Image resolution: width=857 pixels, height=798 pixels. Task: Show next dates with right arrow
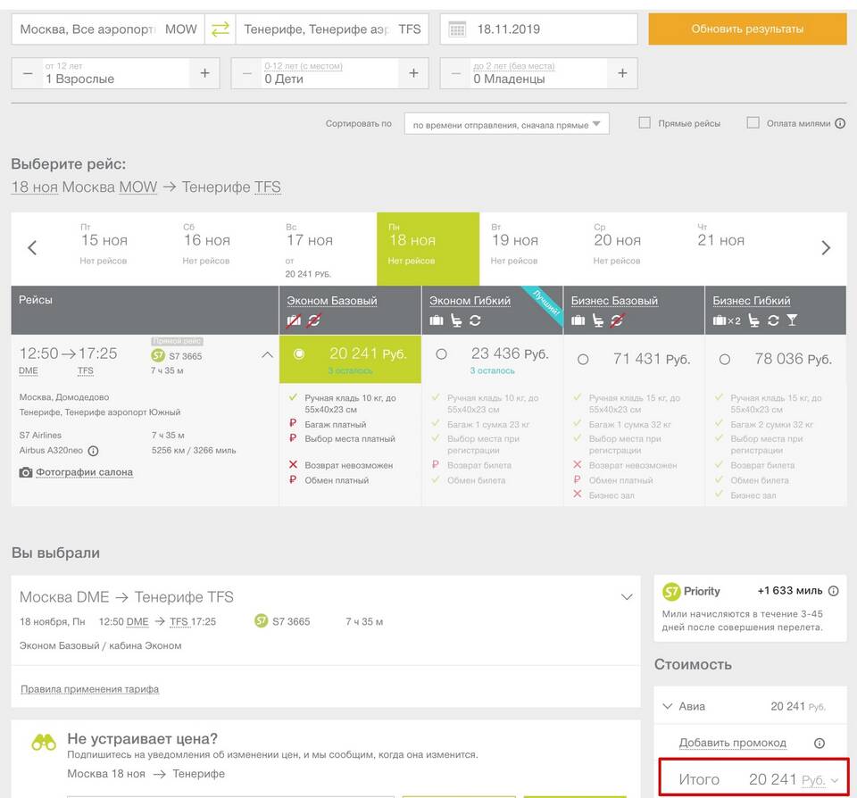pos(826,248)
